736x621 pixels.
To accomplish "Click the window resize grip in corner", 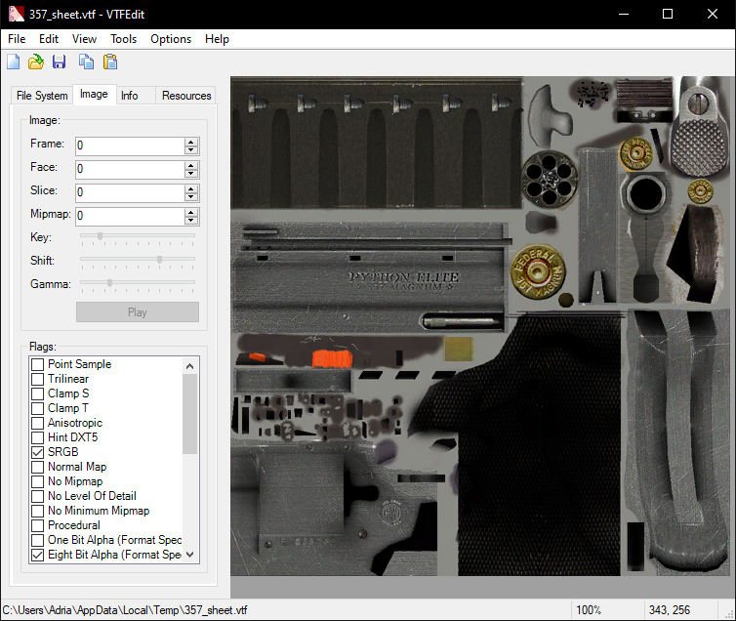I will coord(730,614).
